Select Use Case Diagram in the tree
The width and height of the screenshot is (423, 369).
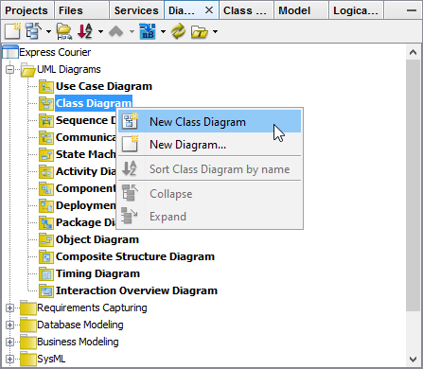[x=104, y=86]
